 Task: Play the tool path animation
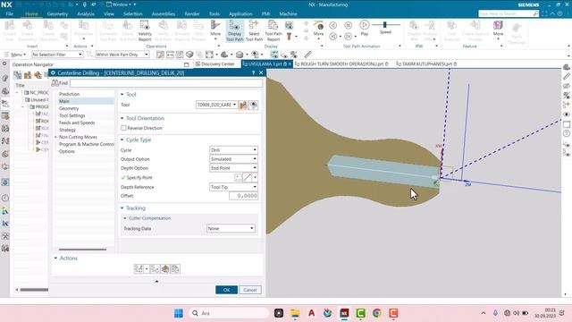coord(364,28)
